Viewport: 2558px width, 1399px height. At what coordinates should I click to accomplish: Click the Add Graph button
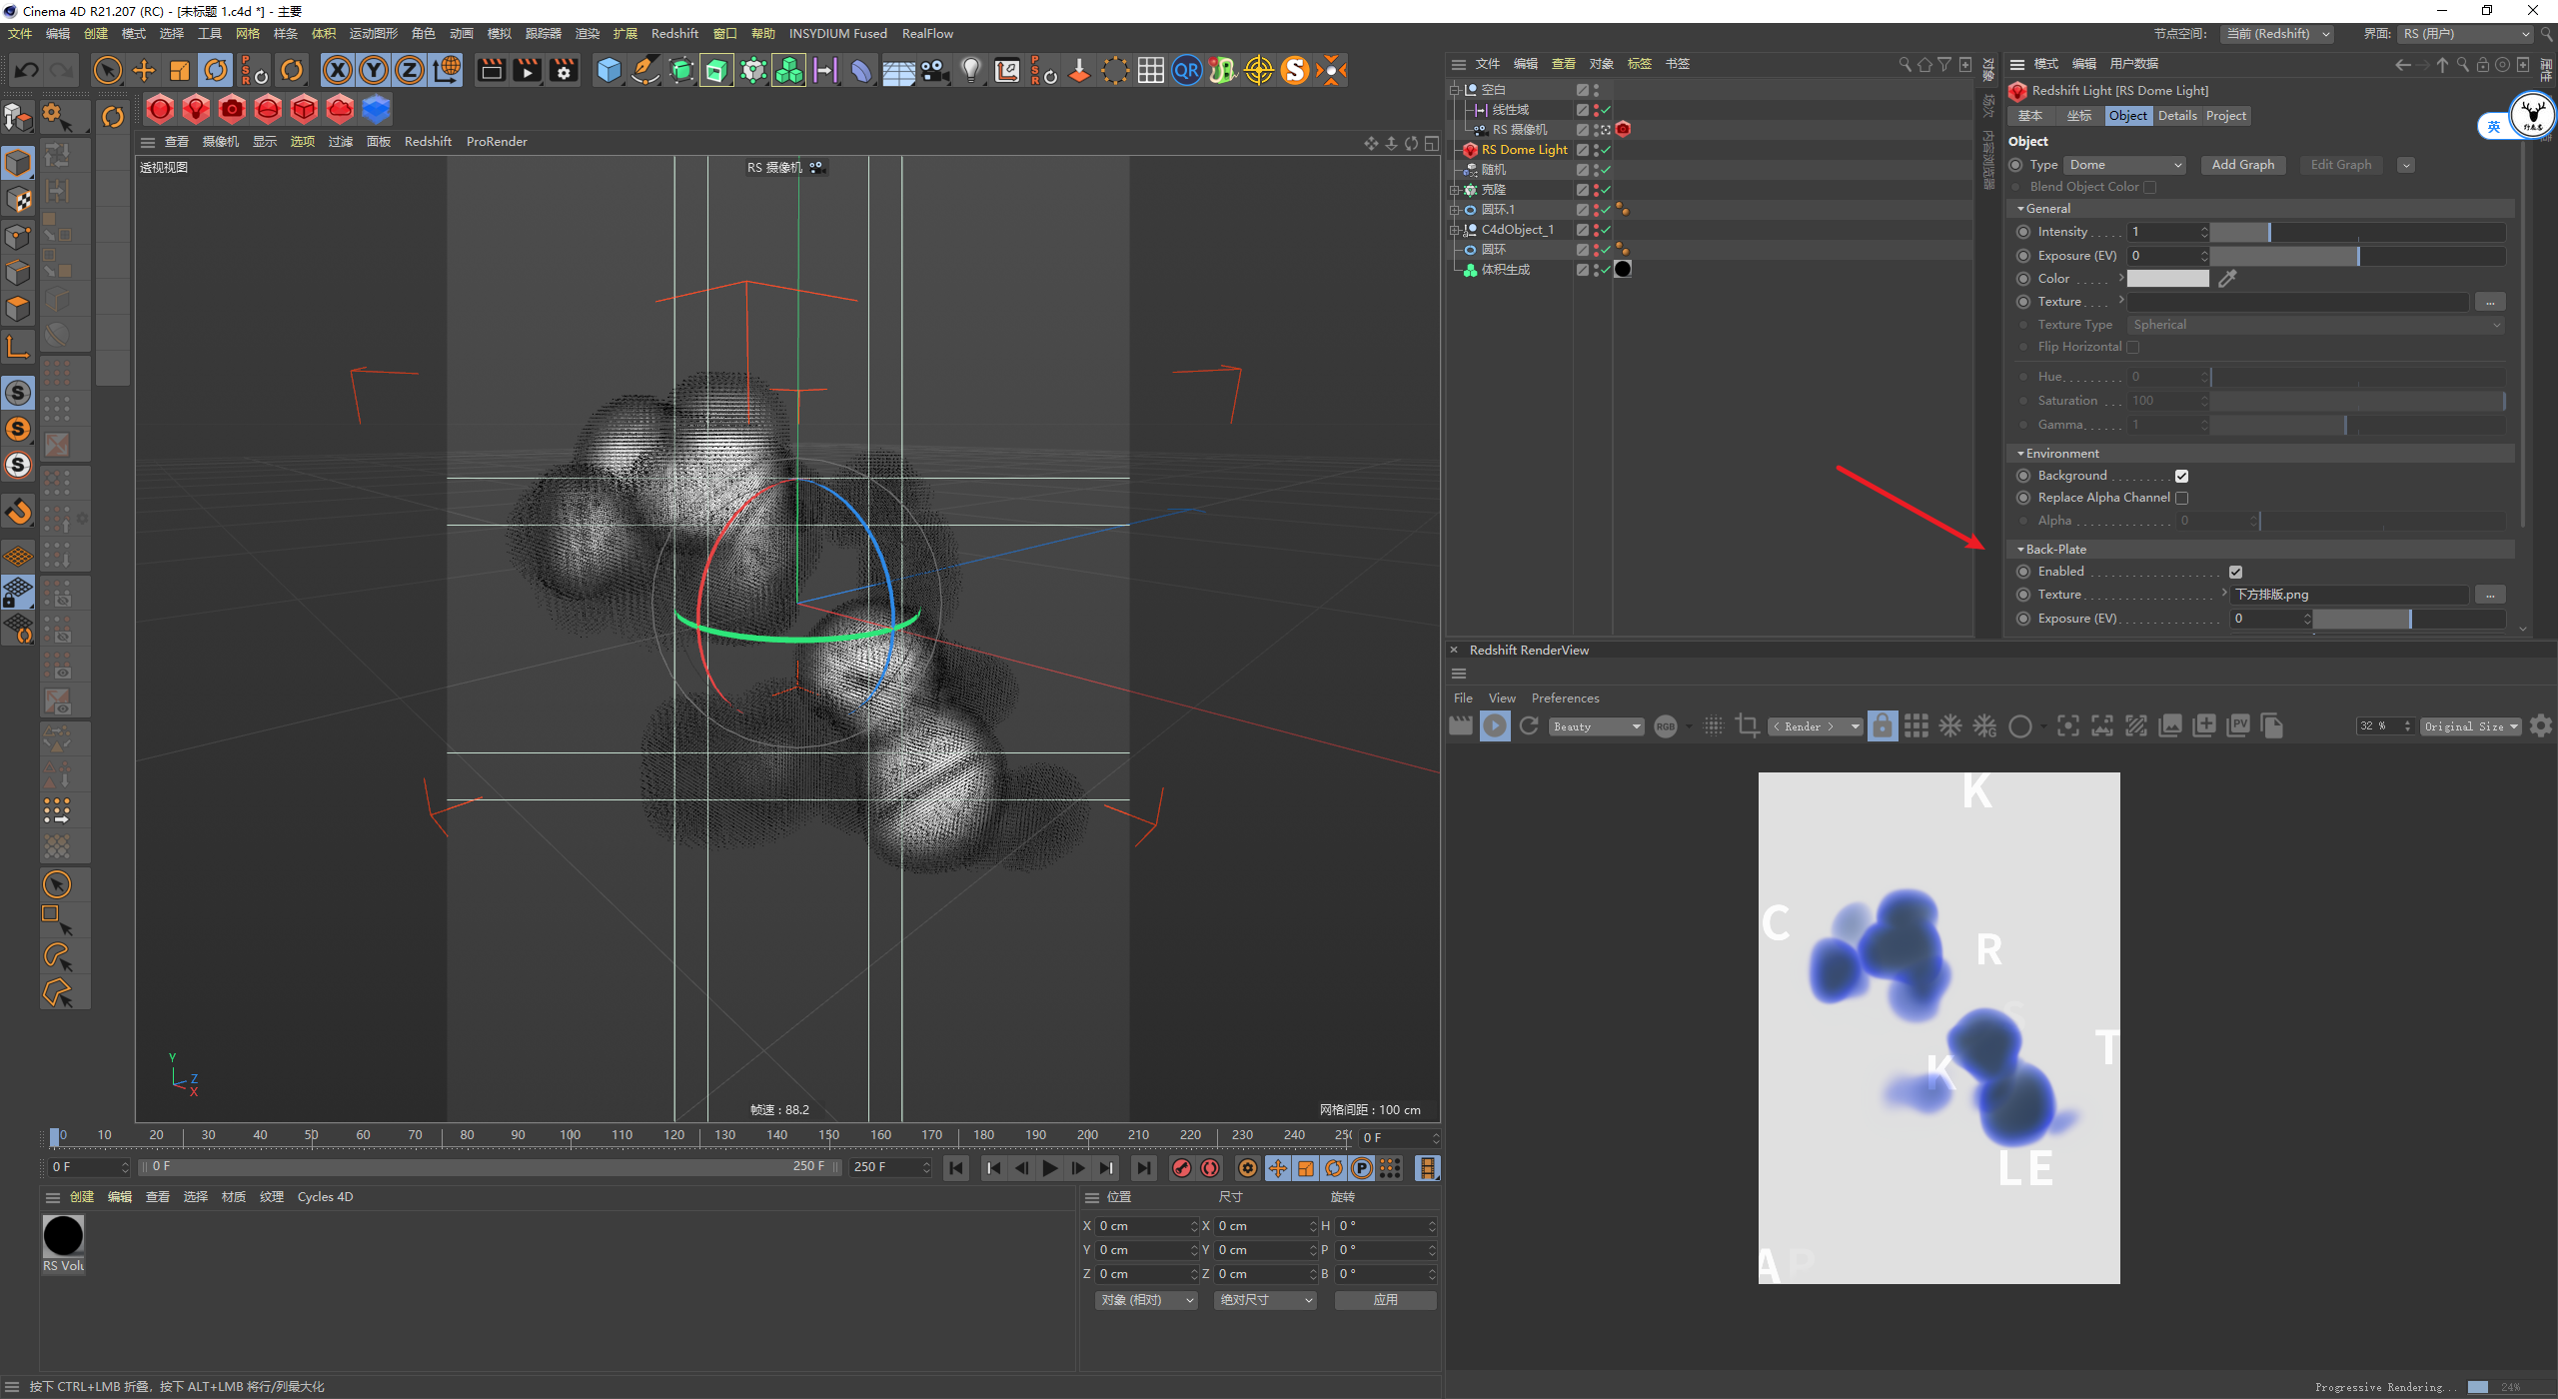[x=2242, y=165]
